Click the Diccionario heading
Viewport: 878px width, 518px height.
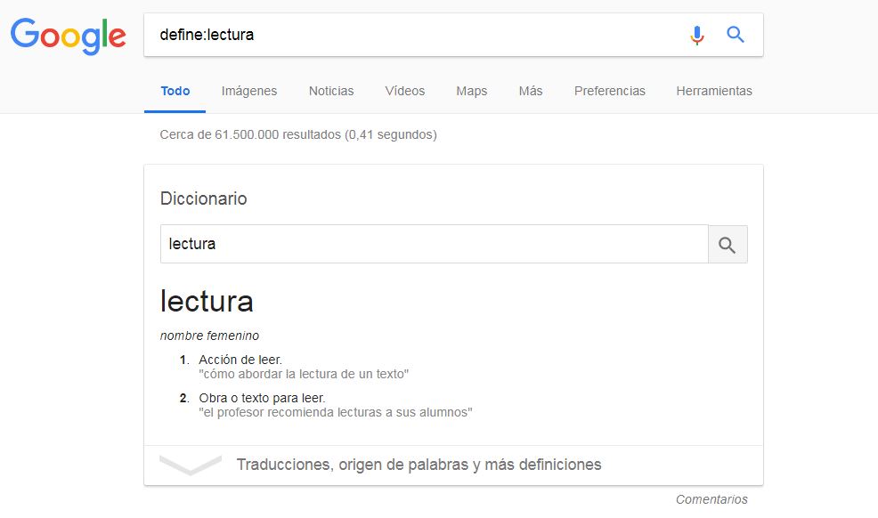(204, 198)
